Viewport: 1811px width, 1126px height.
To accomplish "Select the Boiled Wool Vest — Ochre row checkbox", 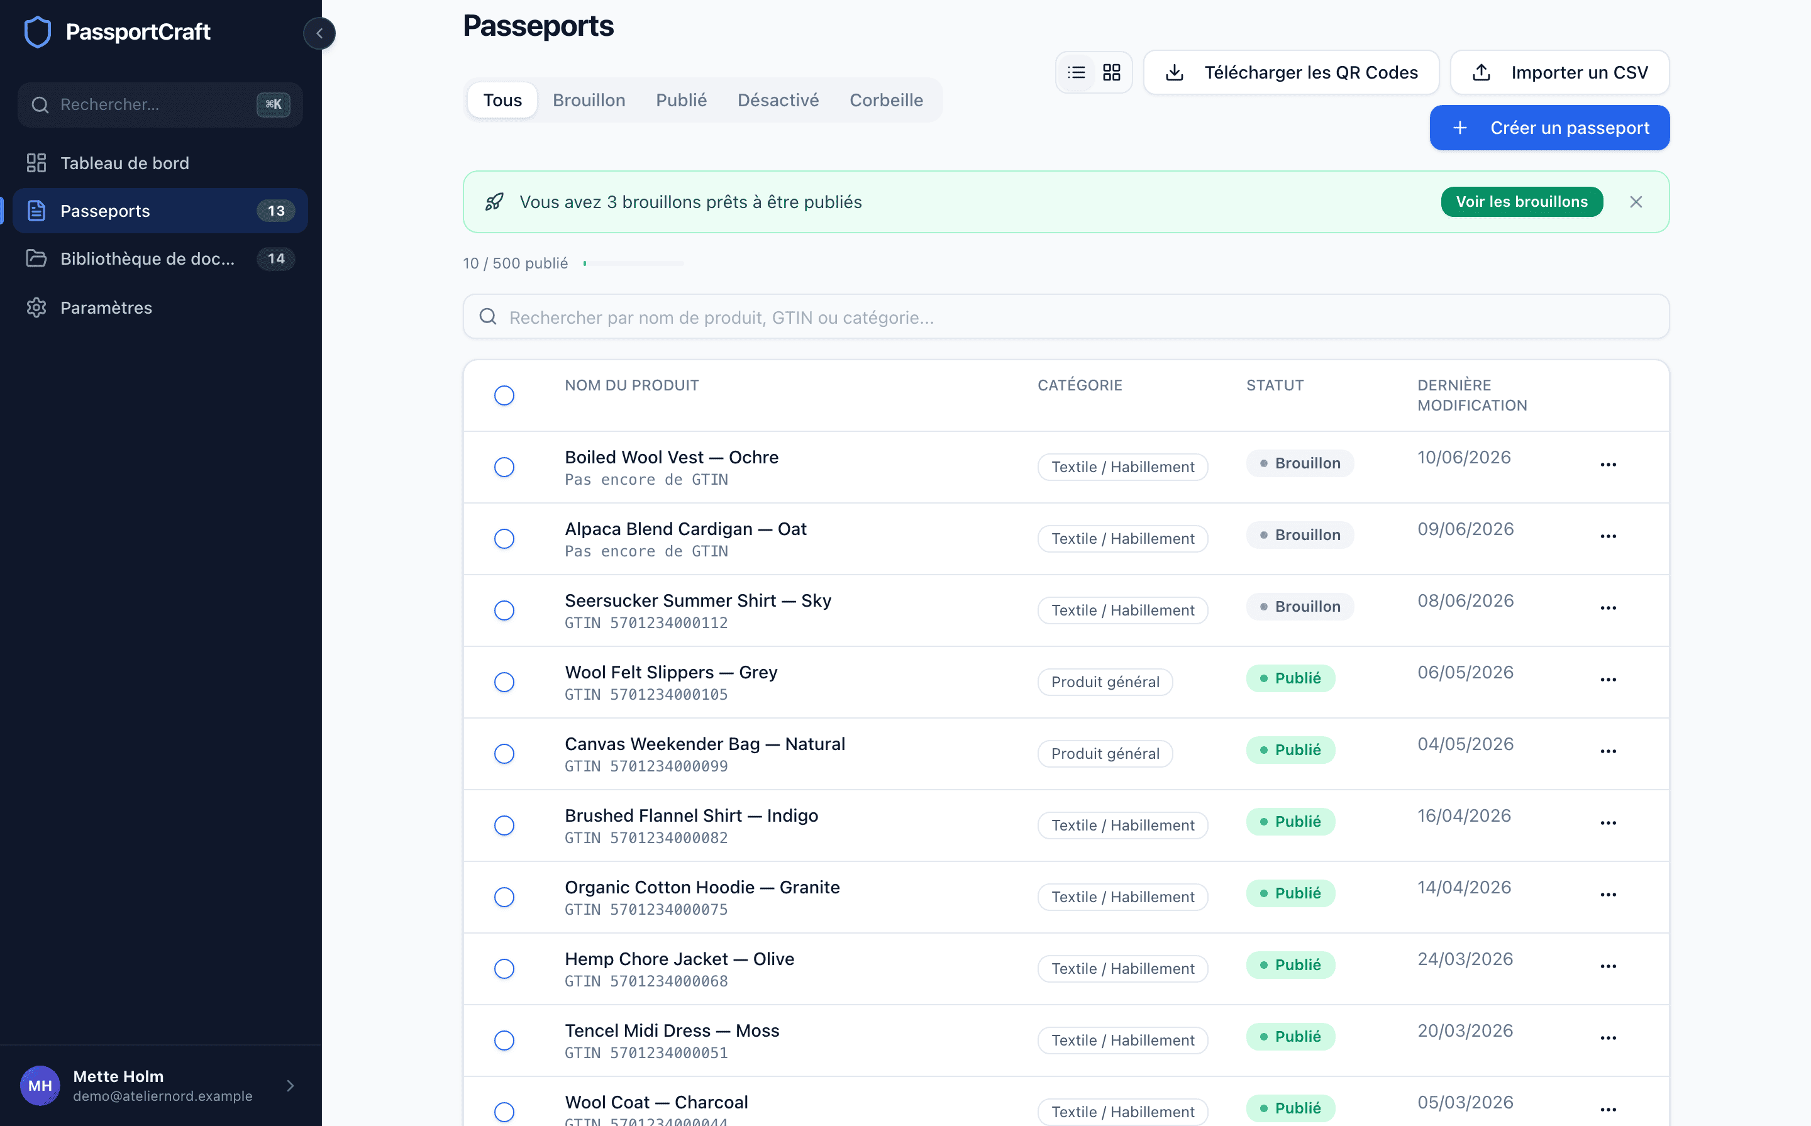I will coord(504,467).
